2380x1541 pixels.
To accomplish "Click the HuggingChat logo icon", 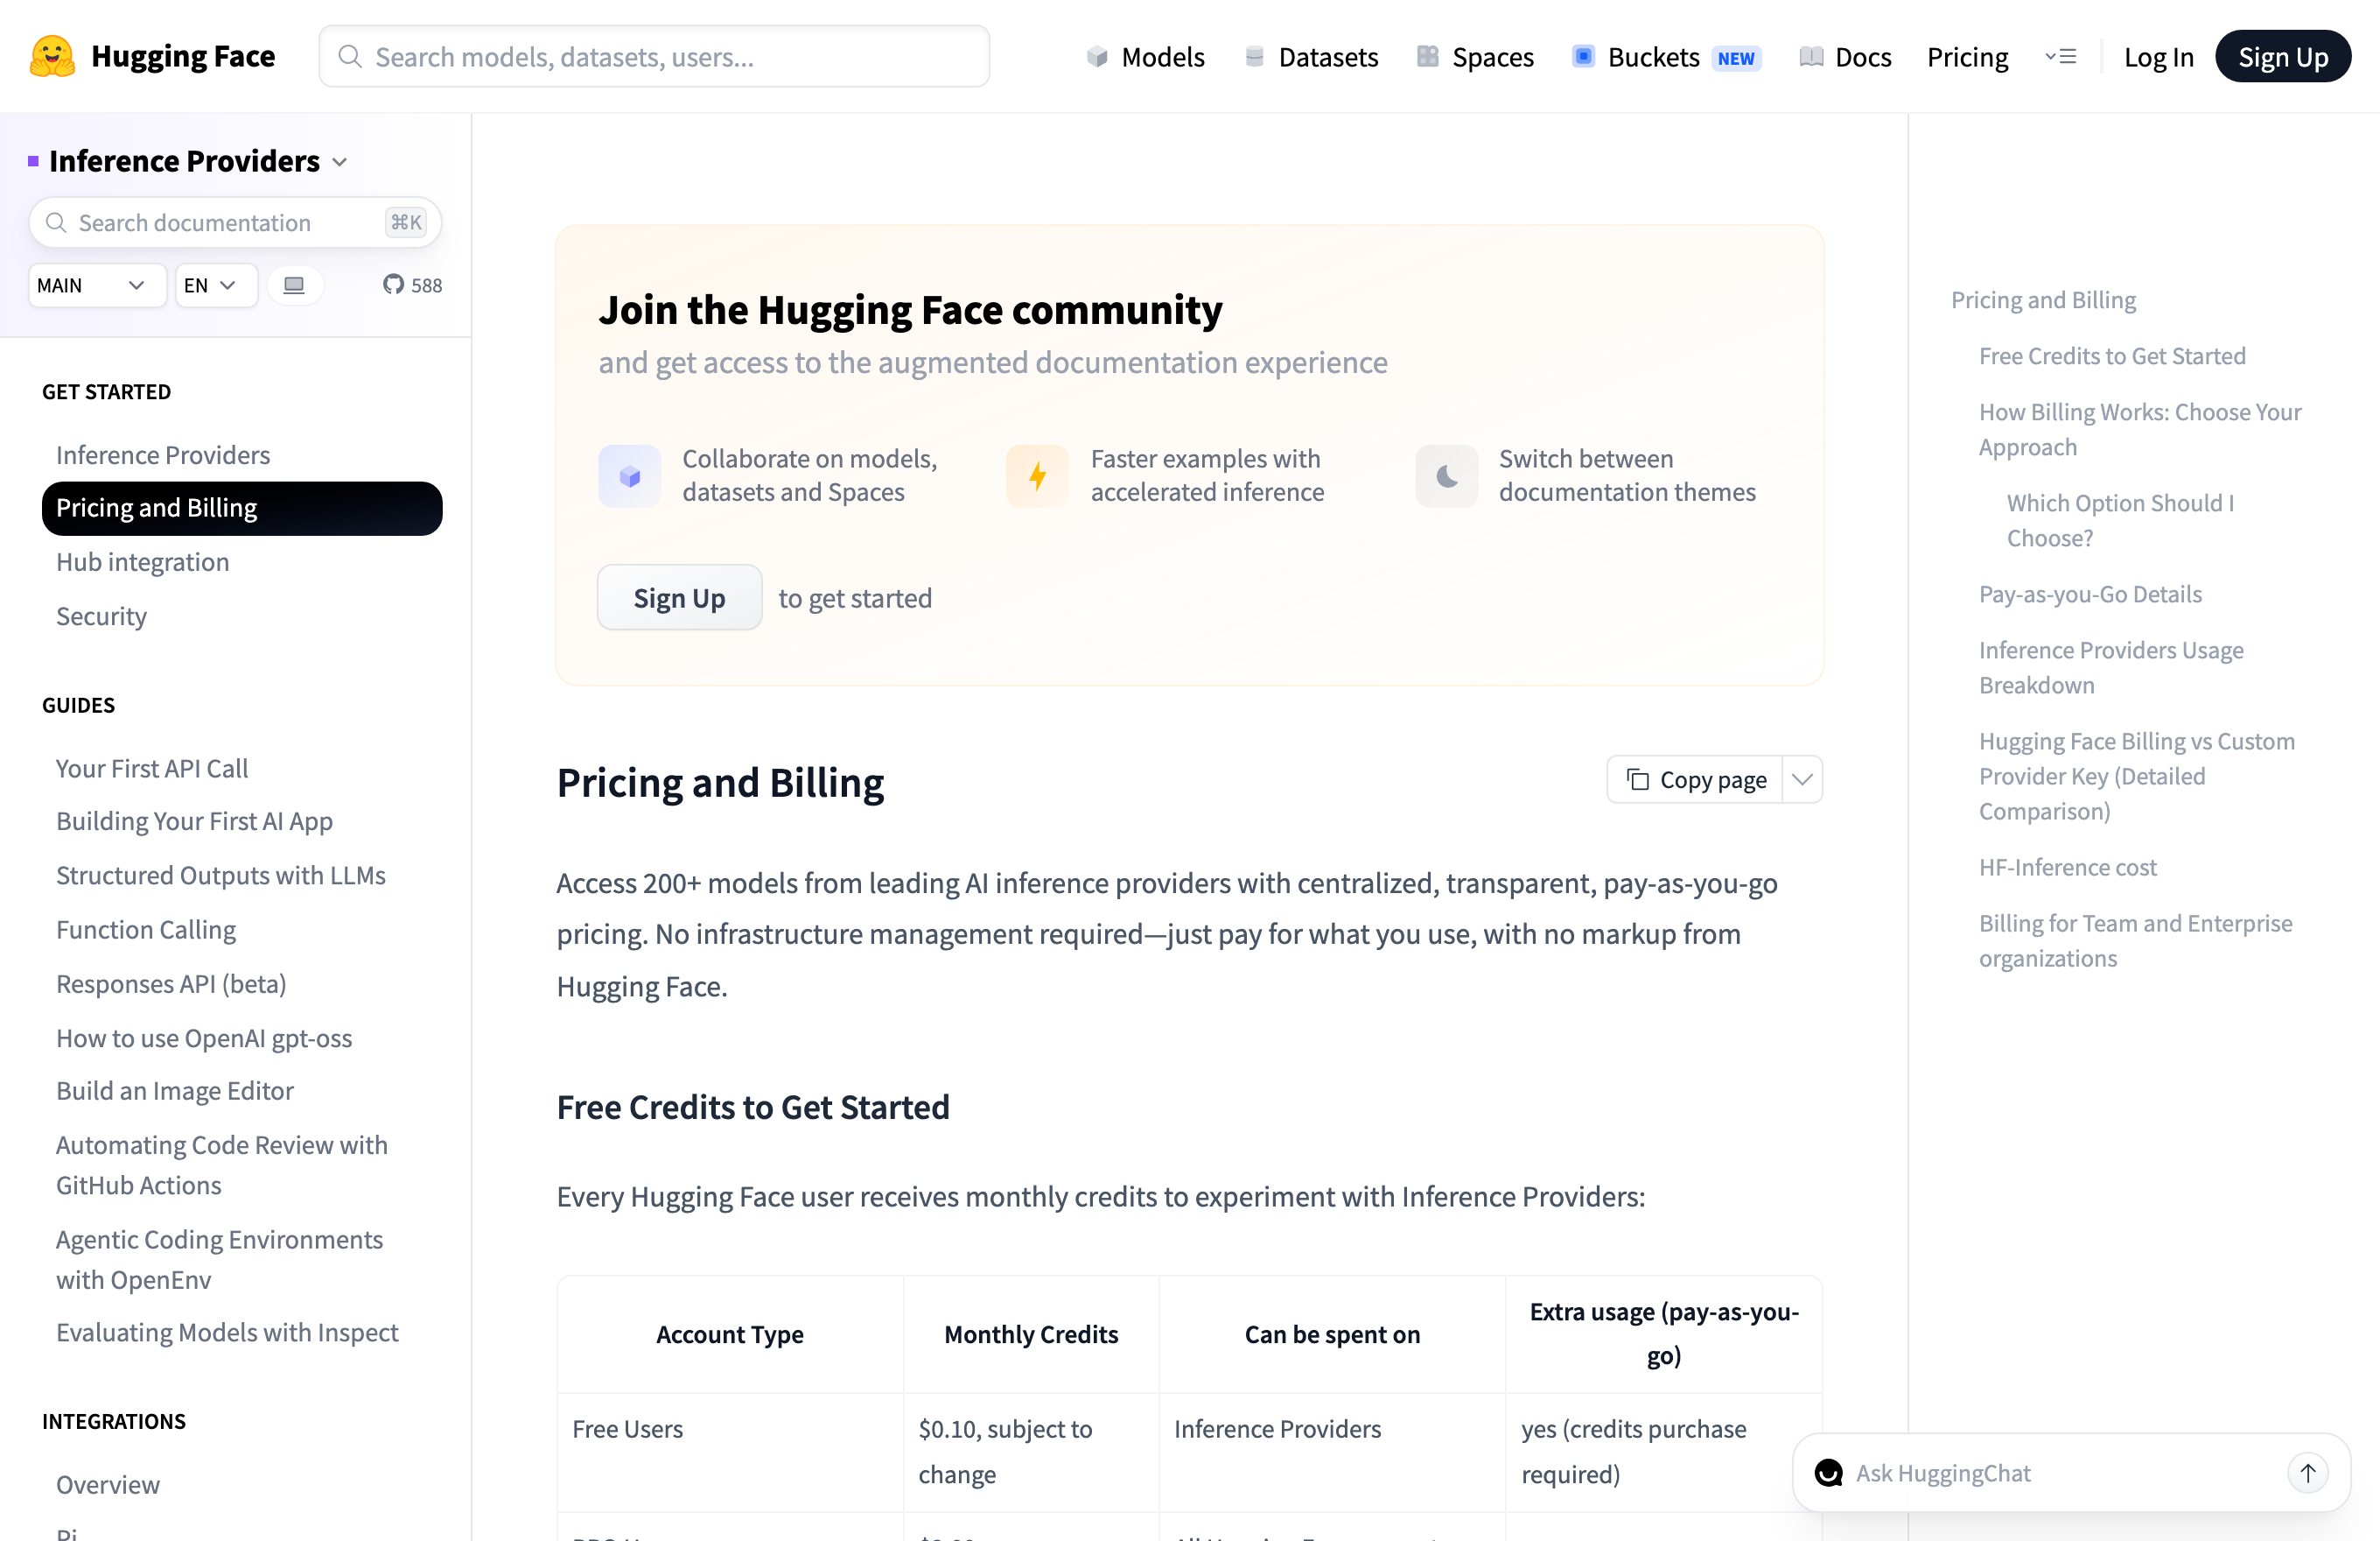I will 1829,1473.
